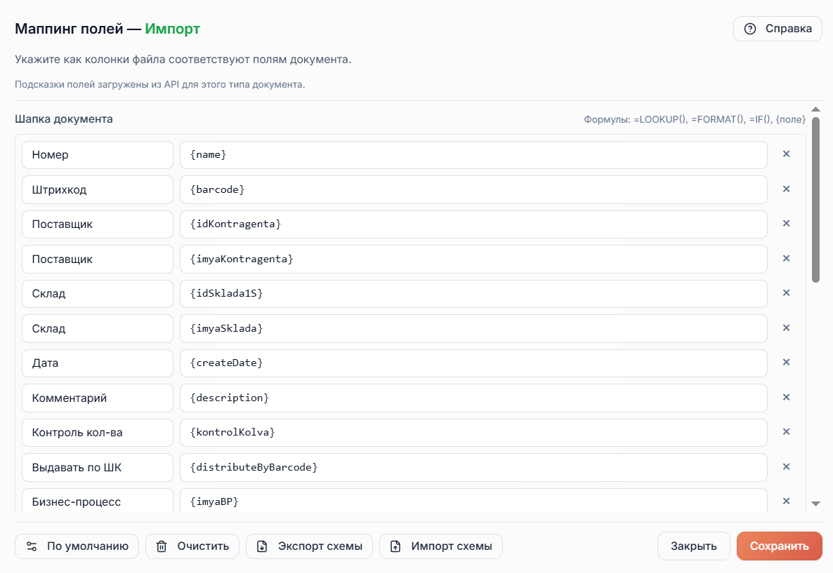This screenshot has width=833, height=573.
Task: Focus the {barcode} formula field
Action: click(473, 189)
